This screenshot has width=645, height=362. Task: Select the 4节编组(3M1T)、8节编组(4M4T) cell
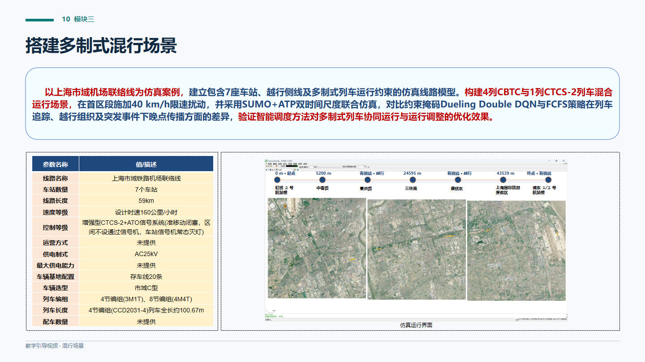[x=146, y=299]
